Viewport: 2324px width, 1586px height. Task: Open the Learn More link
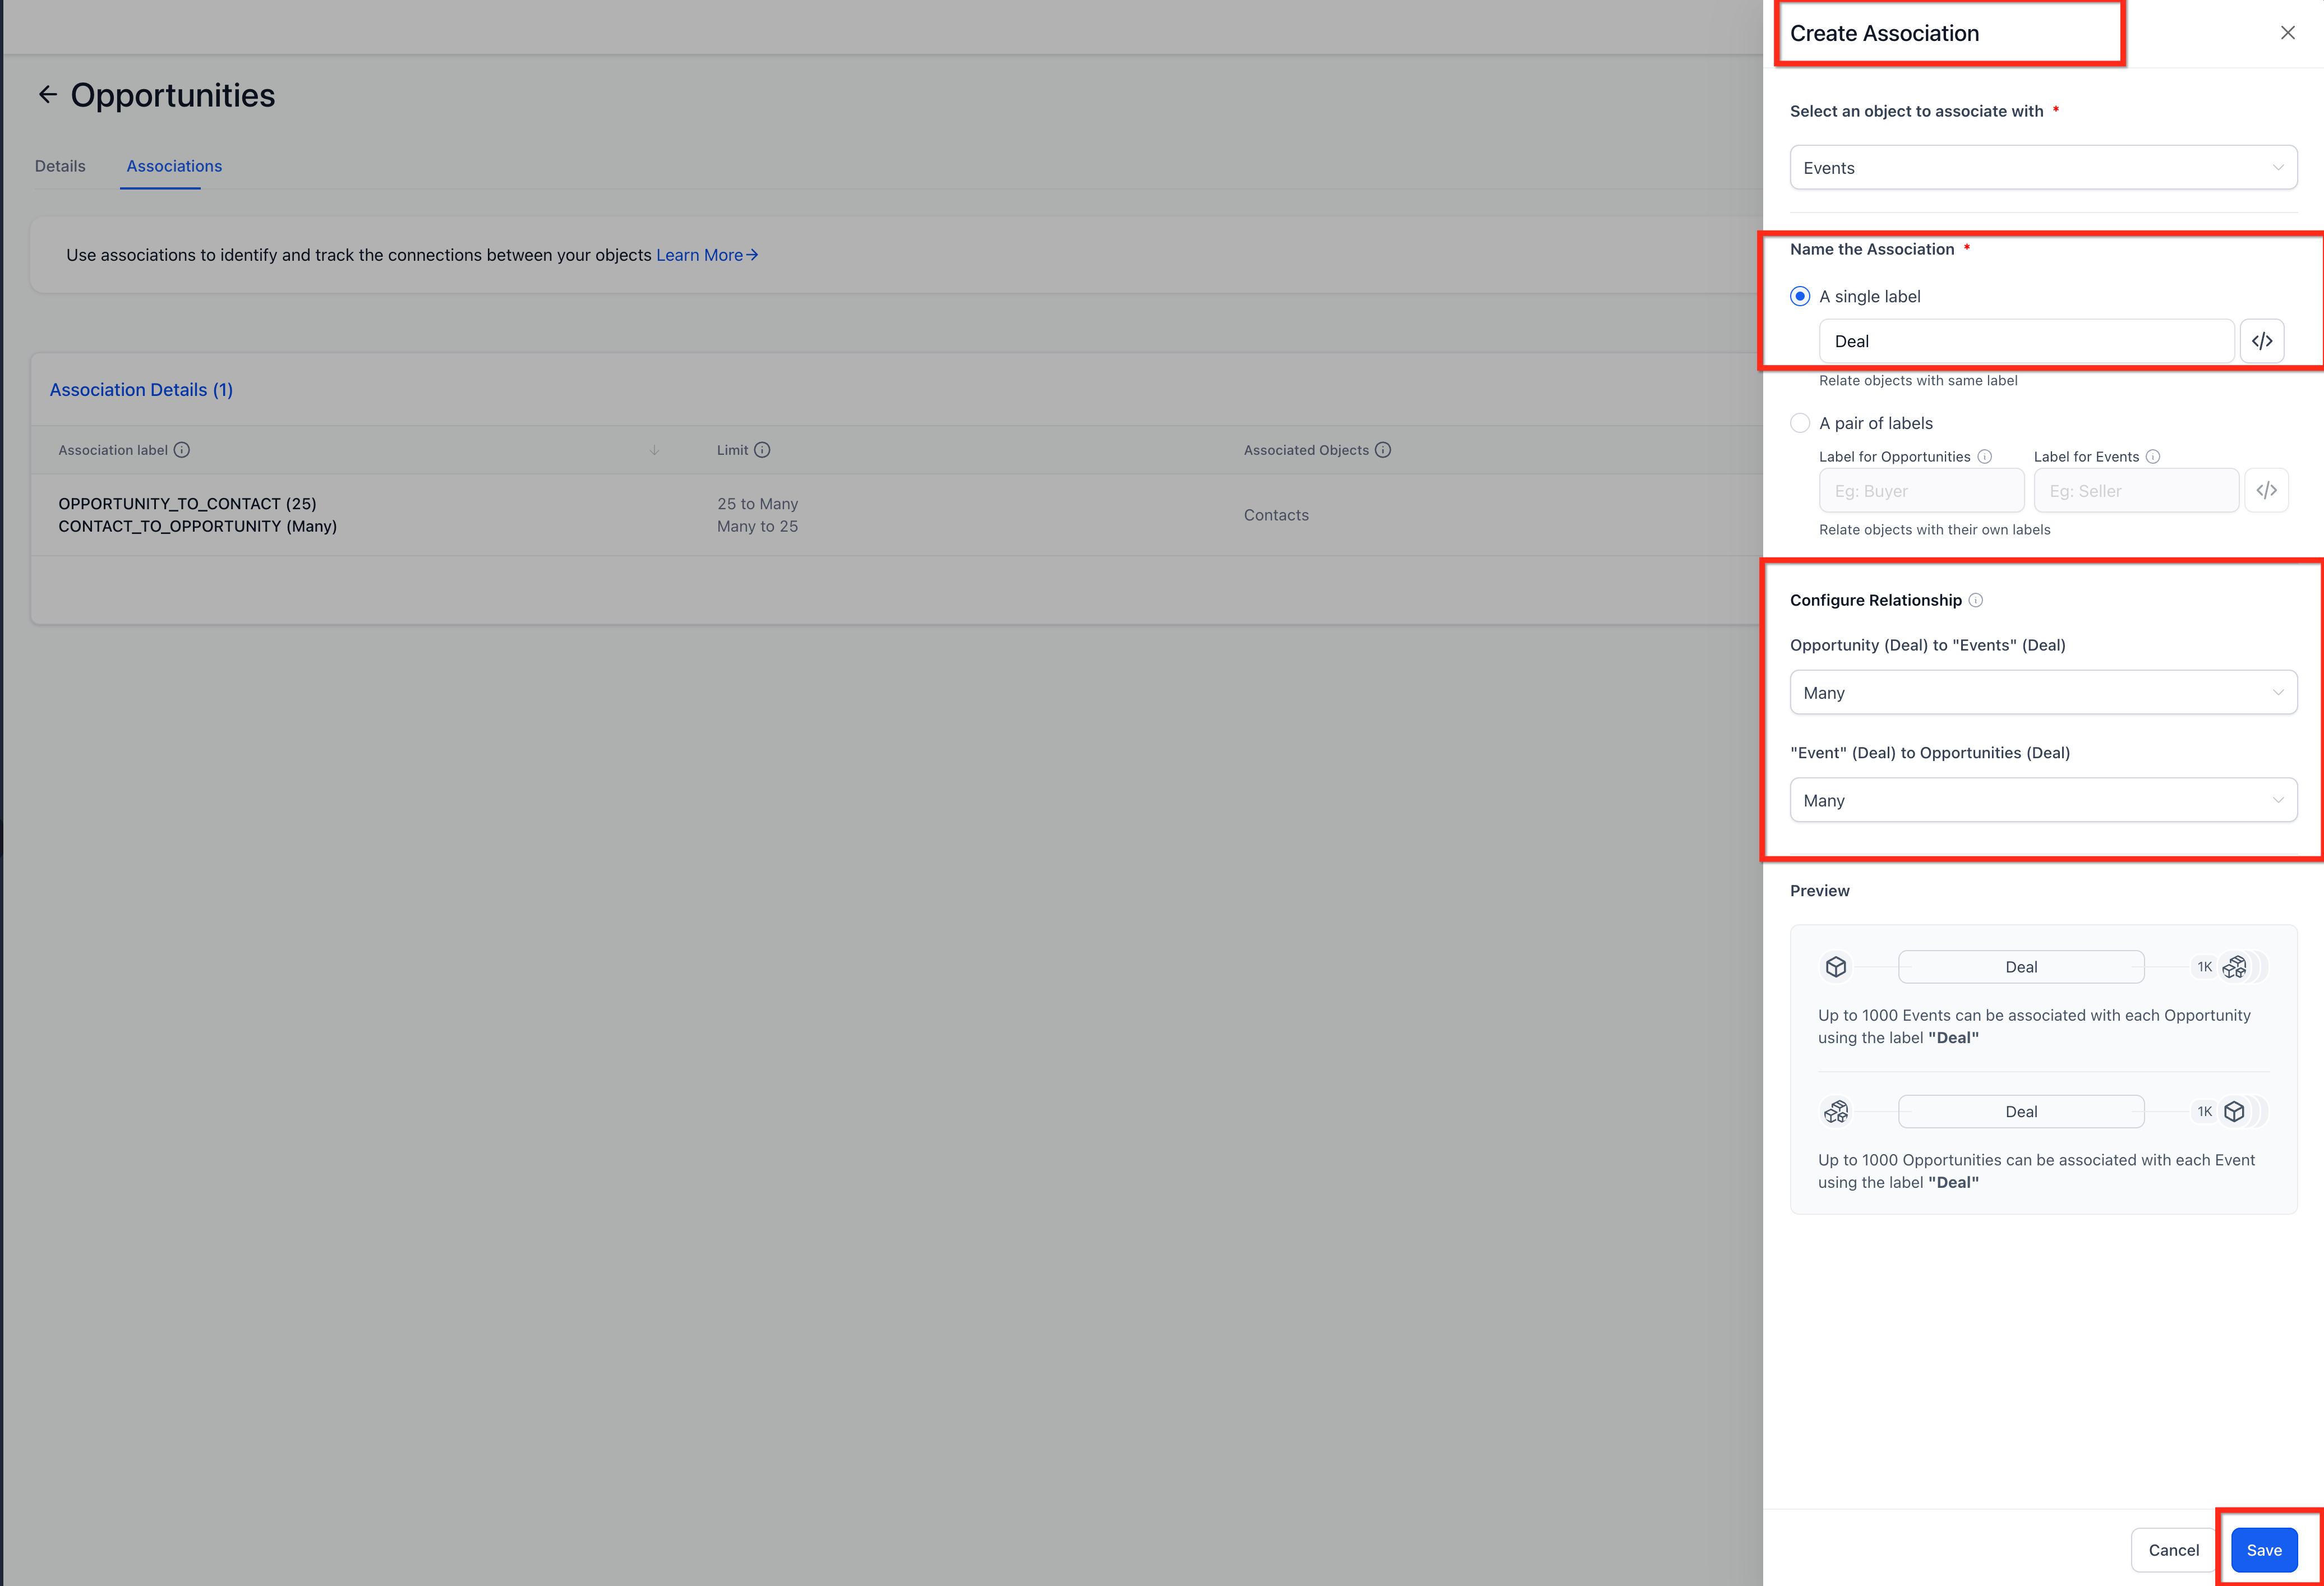click(706, 255)
